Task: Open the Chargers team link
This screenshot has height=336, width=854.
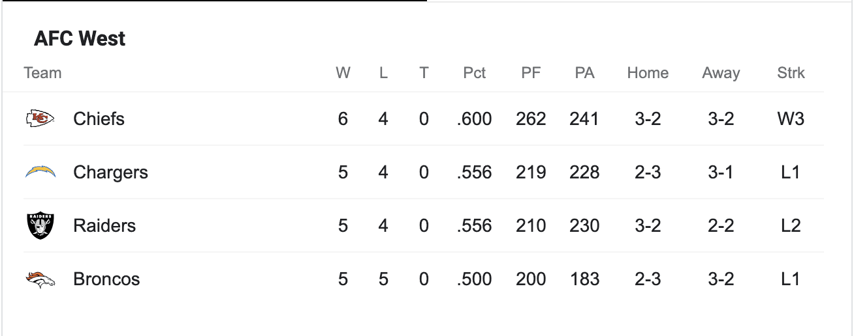Action: click(110, 172)
